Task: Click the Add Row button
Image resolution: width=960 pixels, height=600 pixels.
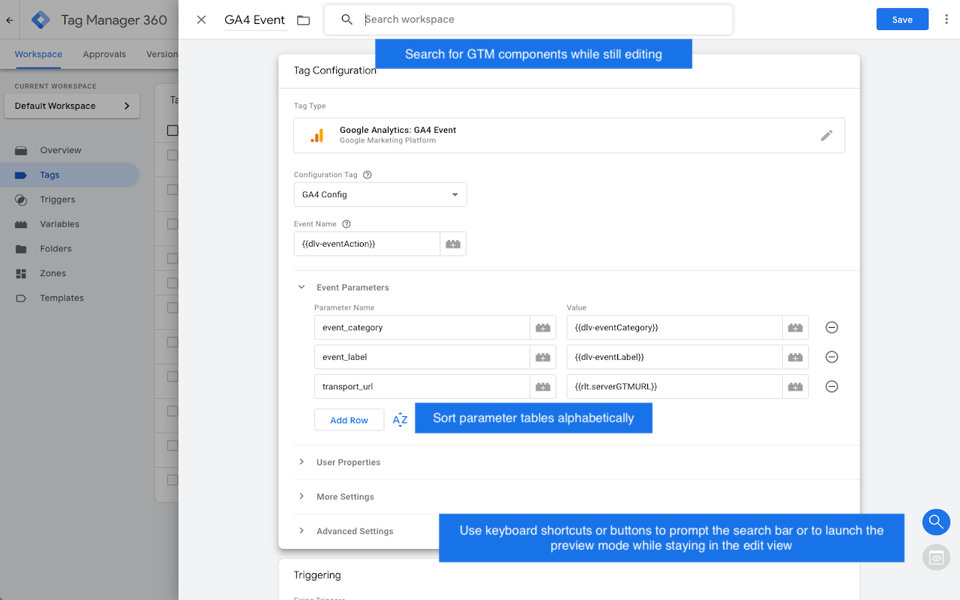Action: [349, 420]
